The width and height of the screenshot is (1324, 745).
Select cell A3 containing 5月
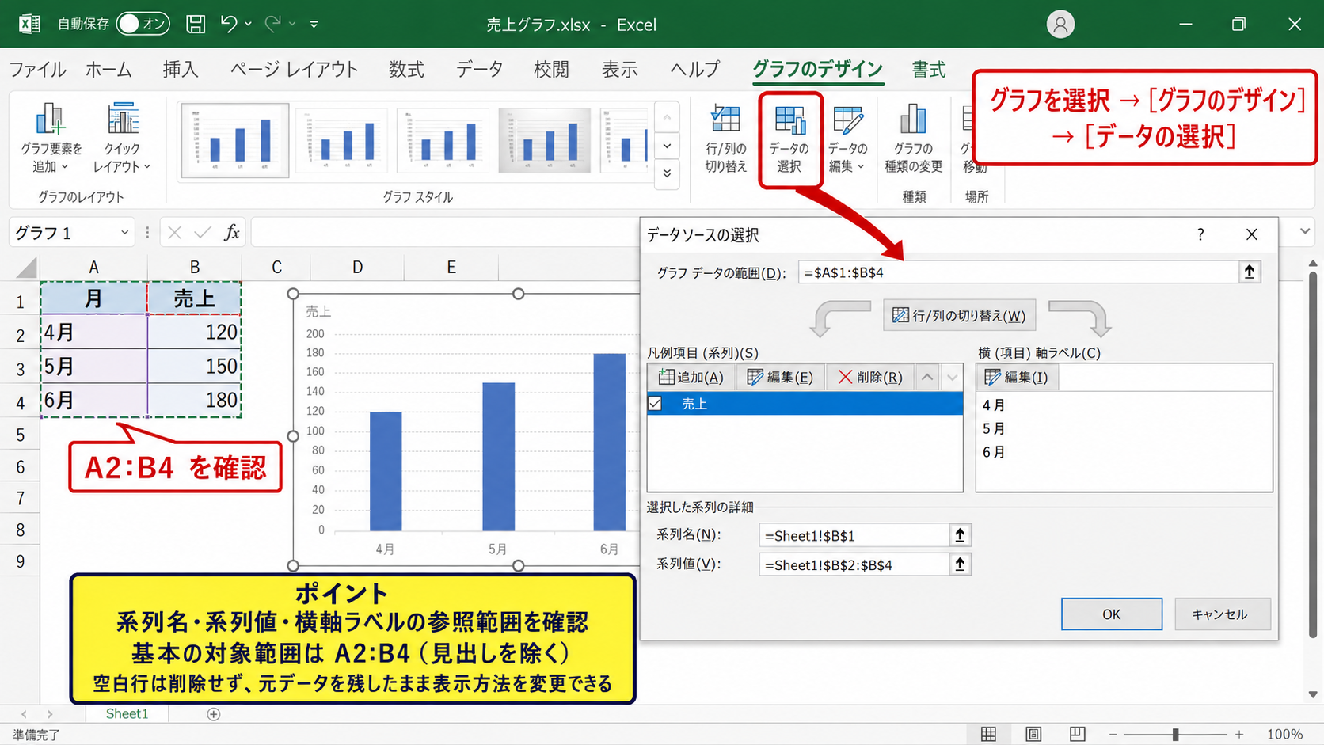[93, 367]
